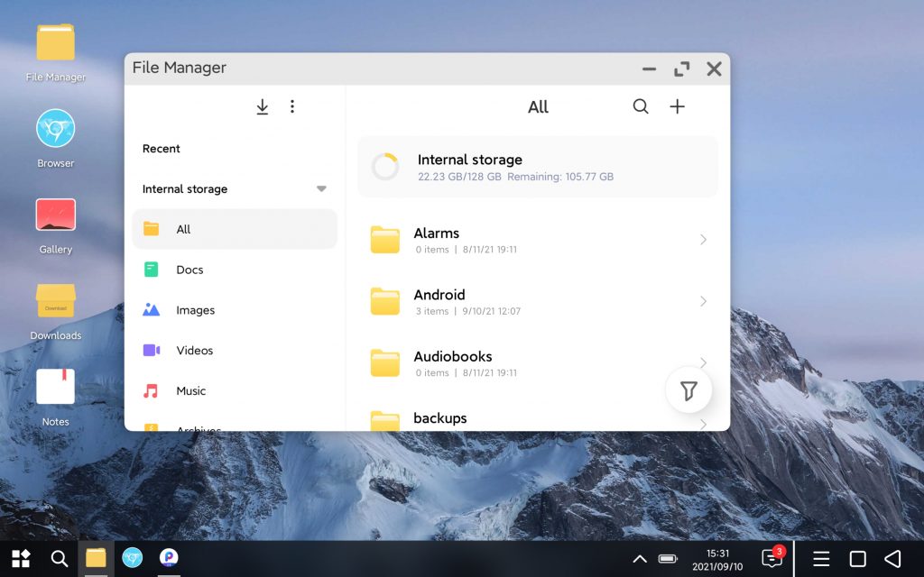924x577 pixels.
Task: Expand the Android folder chevron
Action: (x=703, y=301)
